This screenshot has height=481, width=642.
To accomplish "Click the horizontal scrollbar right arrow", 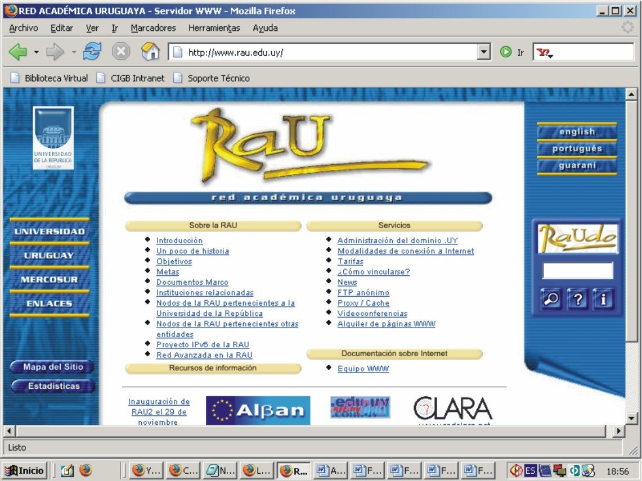I will 618,430.
